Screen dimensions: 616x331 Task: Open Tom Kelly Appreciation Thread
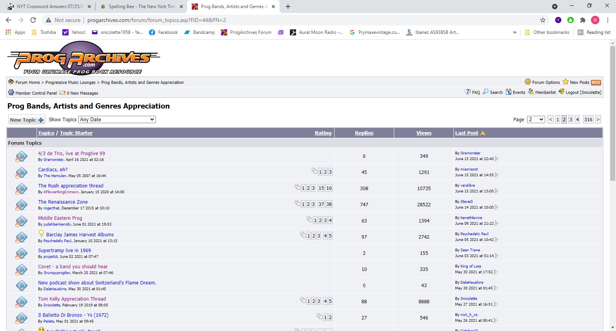pos(72,299)
